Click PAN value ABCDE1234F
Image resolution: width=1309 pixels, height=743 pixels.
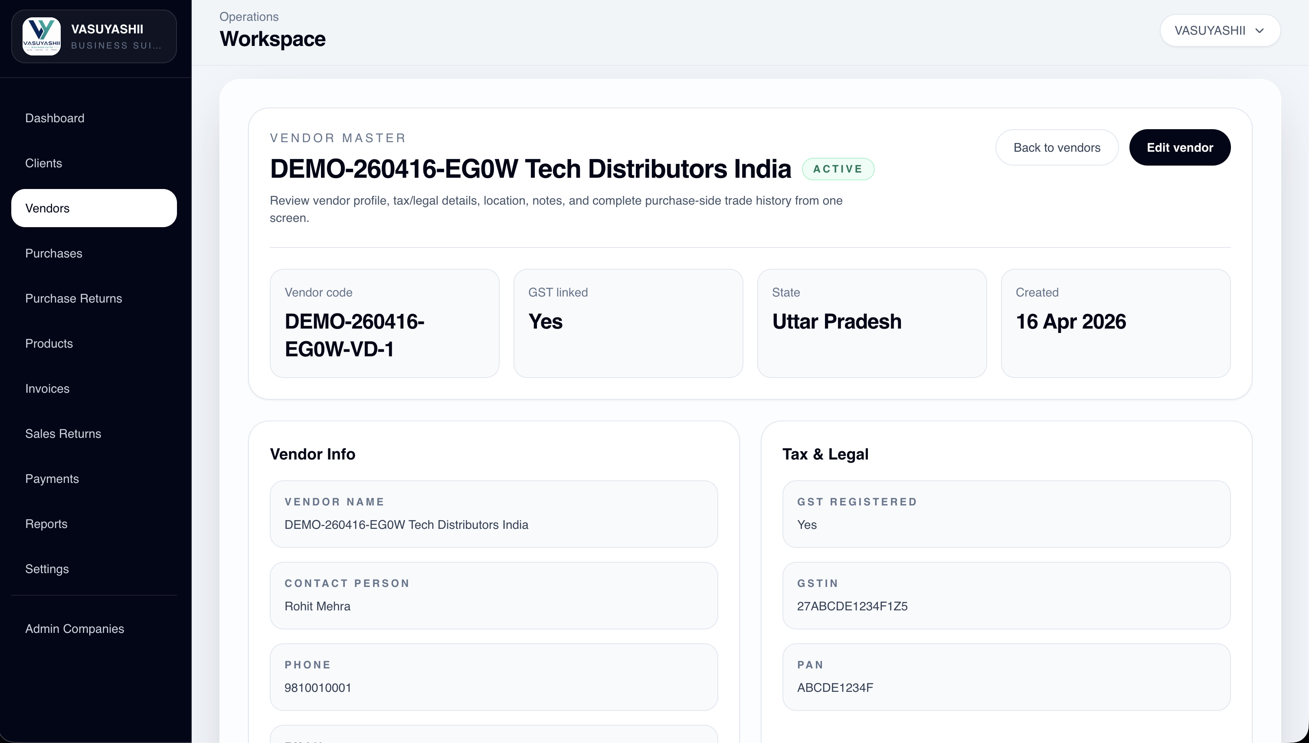pyautogui.click(x=835, y=688)
